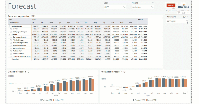The height and width of the screenshot is (104, 199).
Task: Expand the Kantoorkosten row
Action: [11, 54]
